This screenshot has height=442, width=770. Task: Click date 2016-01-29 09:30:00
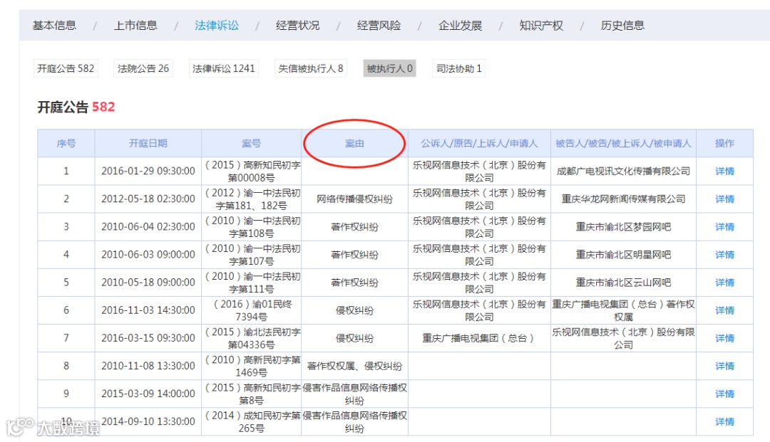(x=148, y=171)
